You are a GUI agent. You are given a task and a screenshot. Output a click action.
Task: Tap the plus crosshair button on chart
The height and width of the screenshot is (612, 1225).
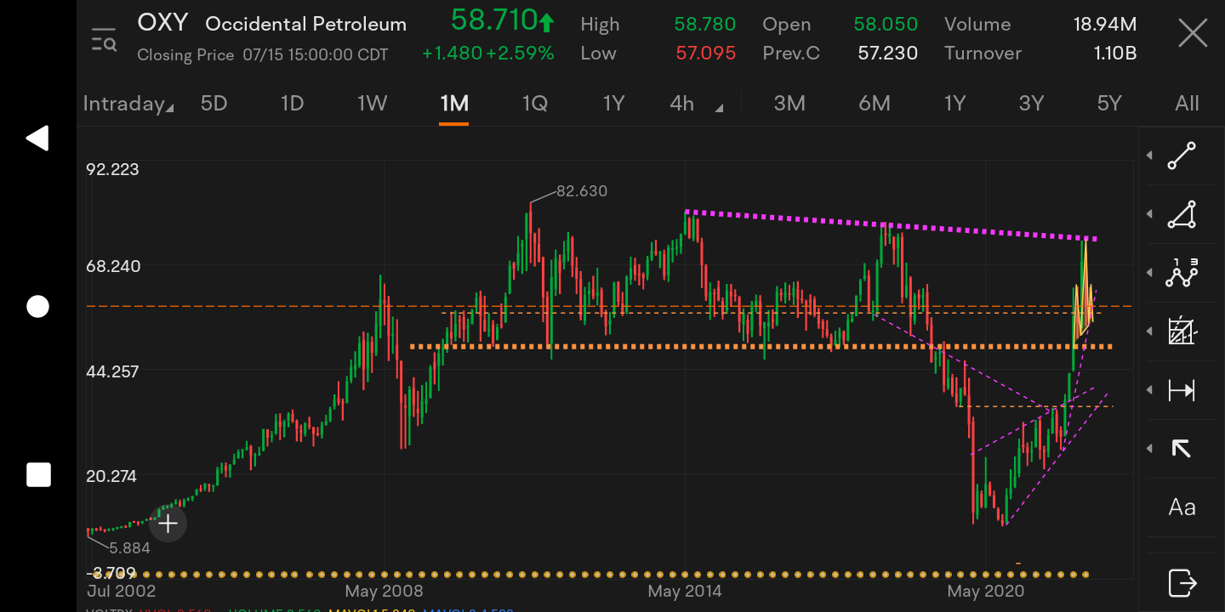coord(168,524)
